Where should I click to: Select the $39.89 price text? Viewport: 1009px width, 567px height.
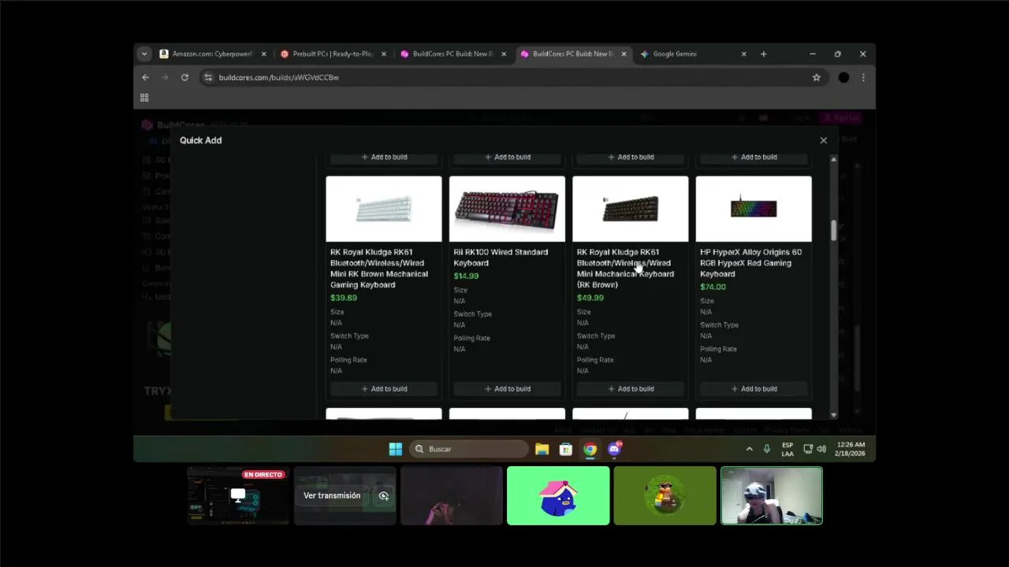(x=344, y=298)
